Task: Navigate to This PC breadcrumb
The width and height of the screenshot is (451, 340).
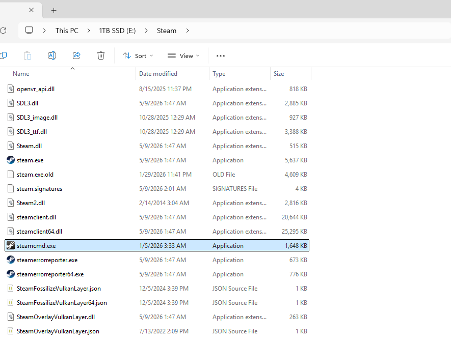Action: click(x=67, y=31)
